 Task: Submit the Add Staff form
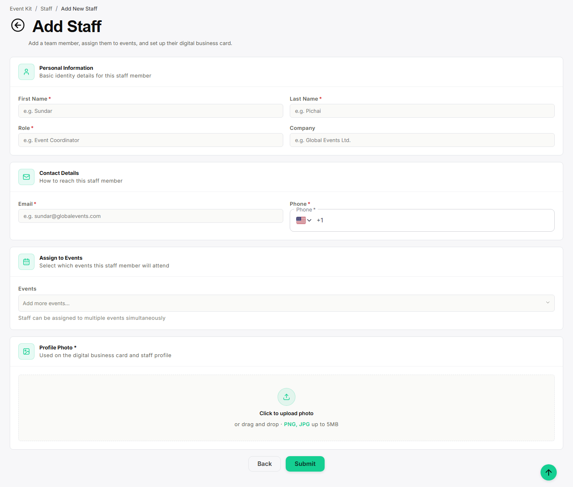pyautogui.click(x=305, y=464)
